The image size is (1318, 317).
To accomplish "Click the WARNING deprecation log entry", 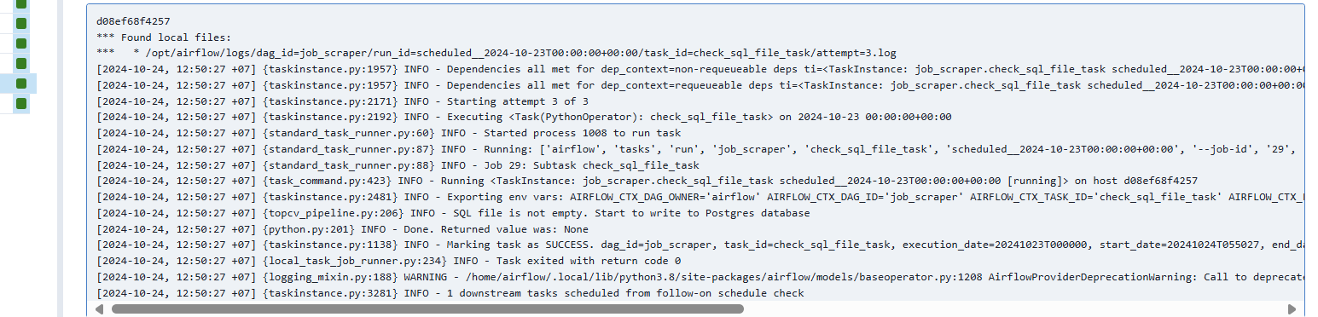I will [x=700, y=277].
